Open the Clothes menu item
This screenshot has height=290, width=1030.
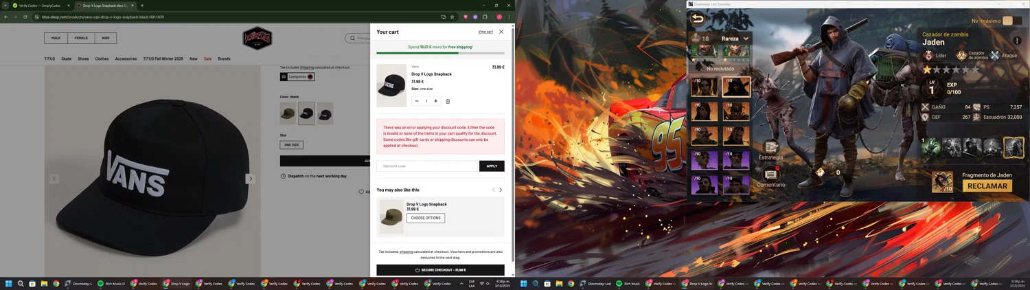102,59
